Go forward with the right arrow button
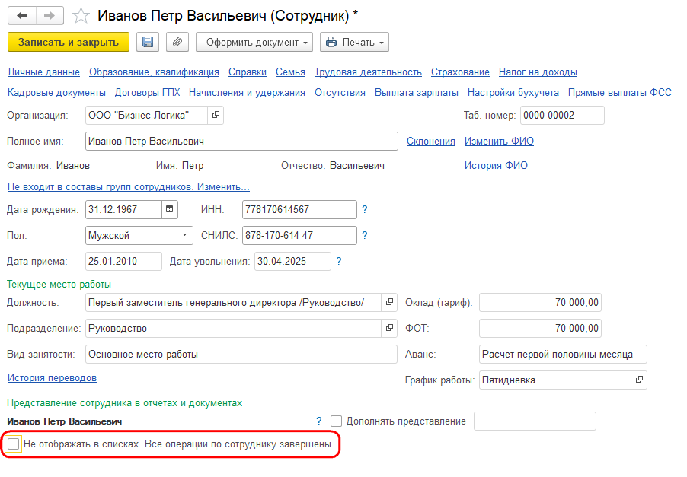687x477 pixels. 50,16
